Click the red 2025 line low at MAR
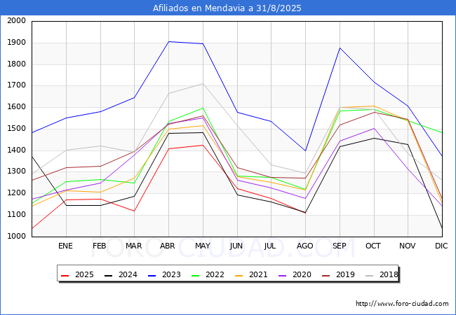The image size is (456, 315). tap(134, 211)
